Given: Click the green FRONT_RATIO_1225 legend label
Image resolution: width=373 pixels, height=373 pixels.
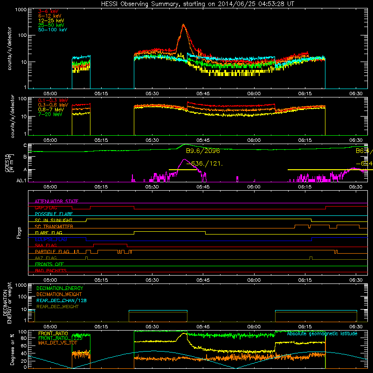Looking at the screenshot, I should pyautogui.click(x=60, y=338).
